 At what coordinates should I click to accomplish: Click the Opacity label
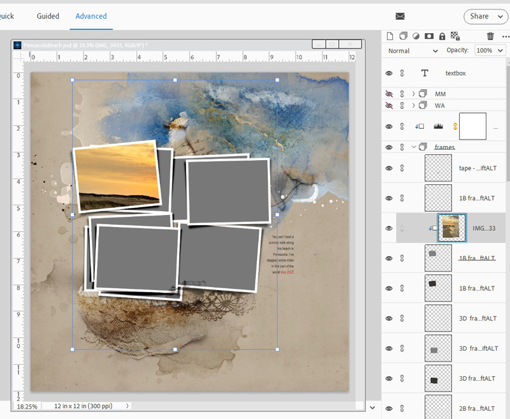(x=457, y=50)
